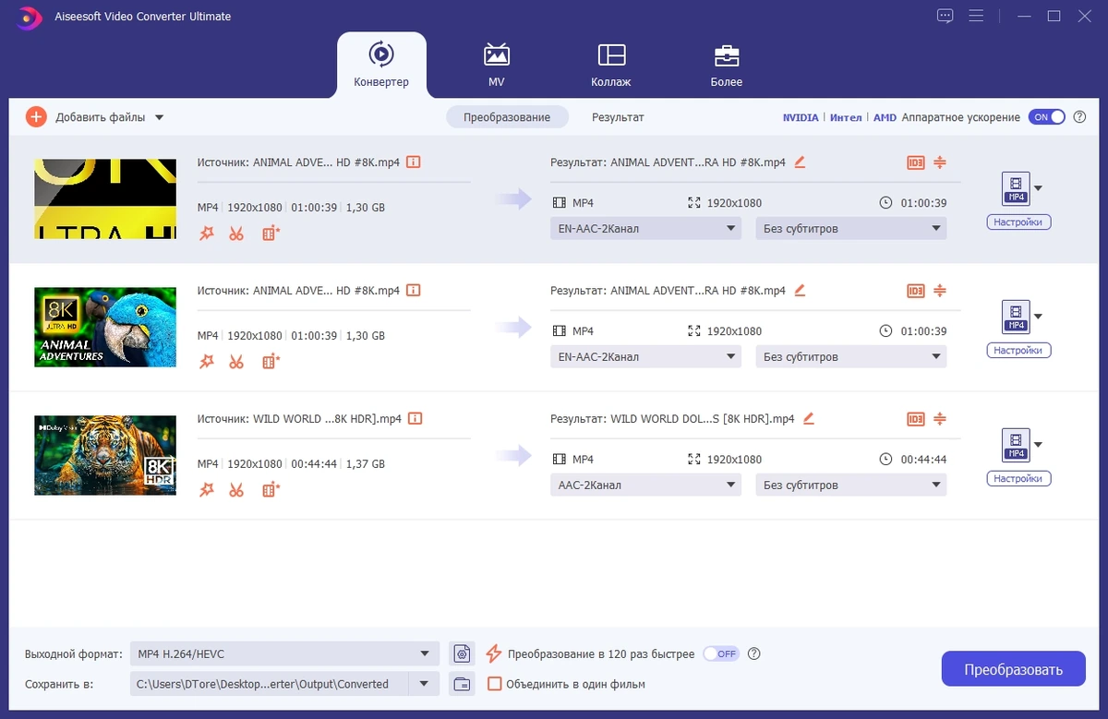Image resolution: width=1108 pixels, height=719 pixels.
Task: Open the MP4 H.264/HEVC output format dropdown
Action: tap(284, 654)
